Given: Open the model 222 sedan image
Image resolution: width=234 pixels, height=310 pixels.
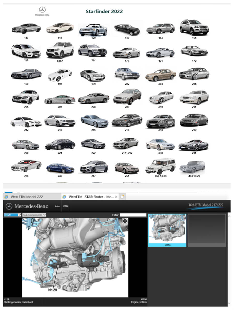Looking at the screenshot, I should click(93, 144).
